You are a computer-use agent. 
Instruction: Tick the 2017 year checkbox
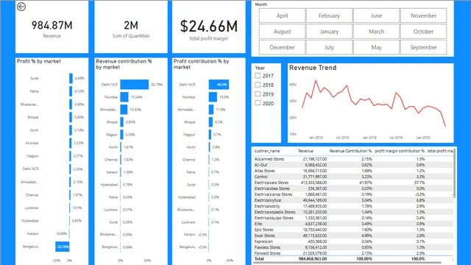click(x=258, y=76)
